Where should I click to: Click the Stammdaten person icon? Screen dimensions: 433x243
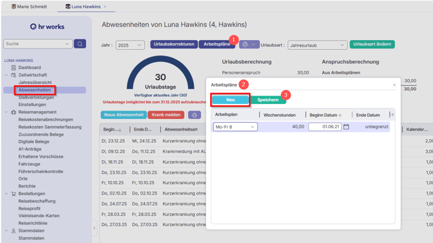[x=14, y=231]
